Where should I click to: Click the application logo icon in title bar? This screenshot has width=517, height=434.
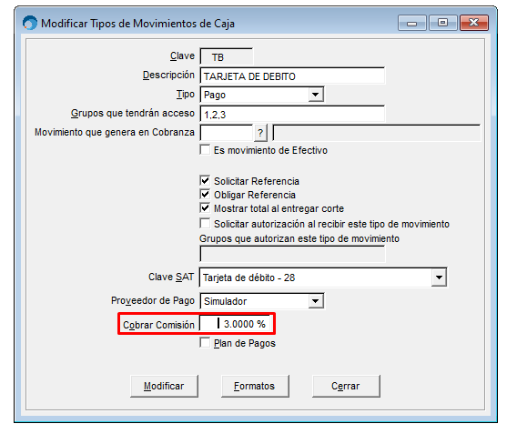(x=30, y=23)
